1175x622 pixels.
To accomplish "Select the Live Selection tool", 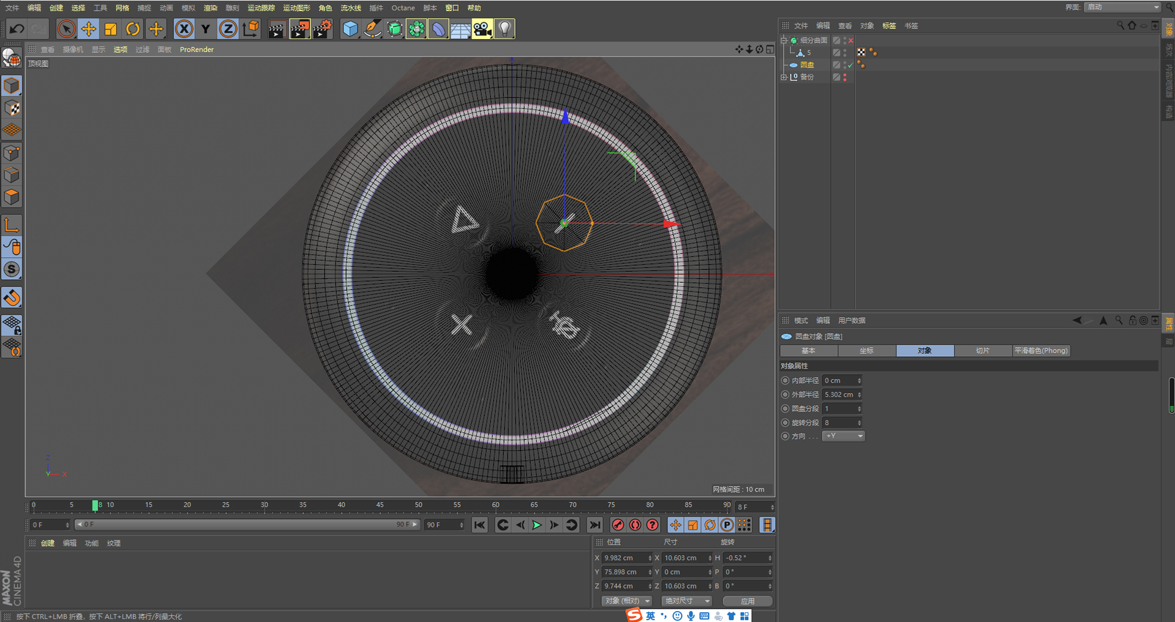I will (x=66, y=29).
